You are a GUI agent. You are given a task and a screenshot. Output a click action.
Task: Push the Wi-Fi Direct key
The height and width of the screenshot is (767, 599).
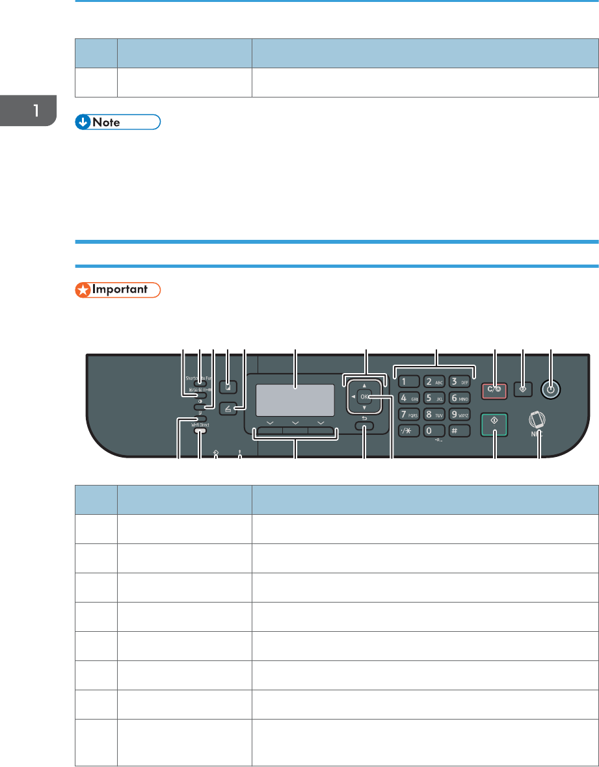click(200, 431)
